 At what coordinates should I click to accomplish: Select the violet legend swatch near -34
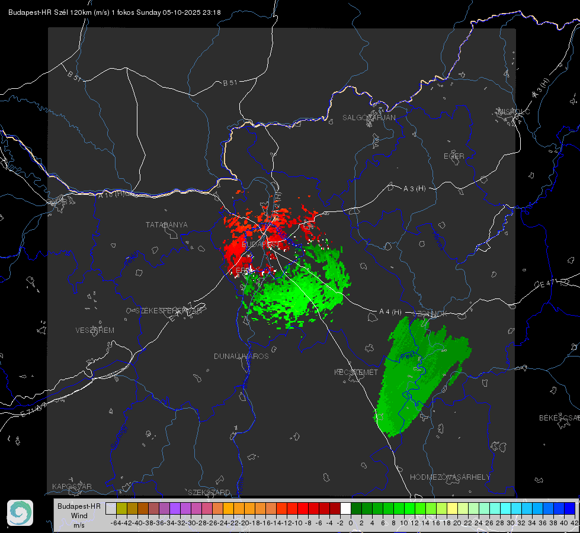click(175, 508)
